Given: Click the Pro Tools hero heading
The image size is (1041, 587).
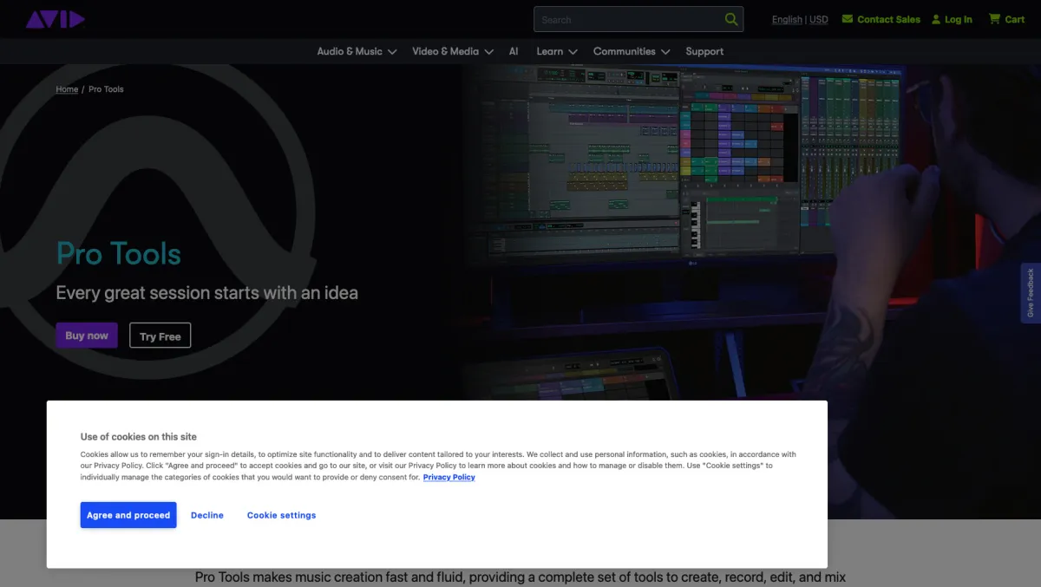Looking at the screenshot, I should pyautogui.click(x=119, y=254).
